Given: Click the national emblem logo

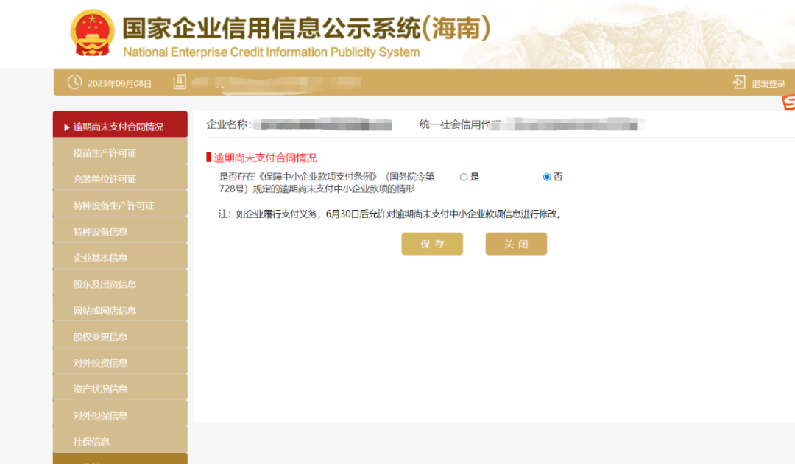Looking at the screenshot, I should coord(92,33).
